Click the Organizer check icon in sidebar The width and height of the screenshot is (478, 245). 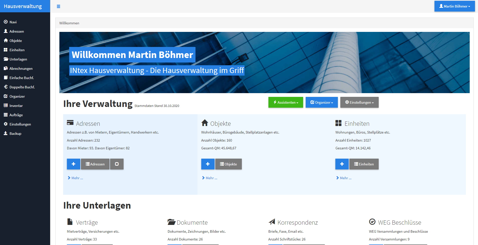(6, 96)
